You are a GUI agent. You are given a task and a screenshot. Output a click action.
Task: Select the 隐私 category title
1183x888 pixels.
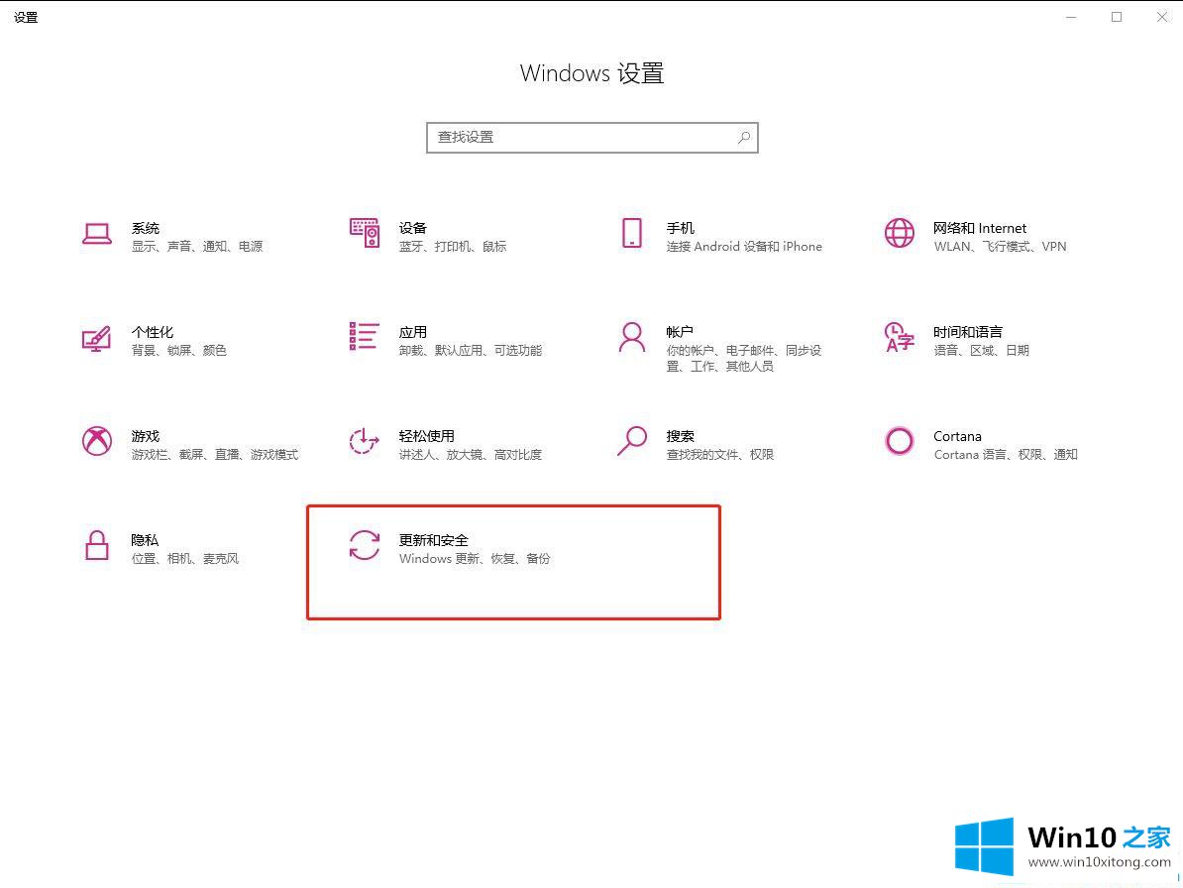(145, 540)
